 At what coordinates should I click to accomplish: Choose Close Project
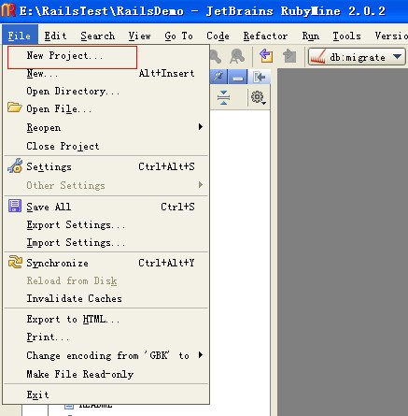[x=106, y=146]
